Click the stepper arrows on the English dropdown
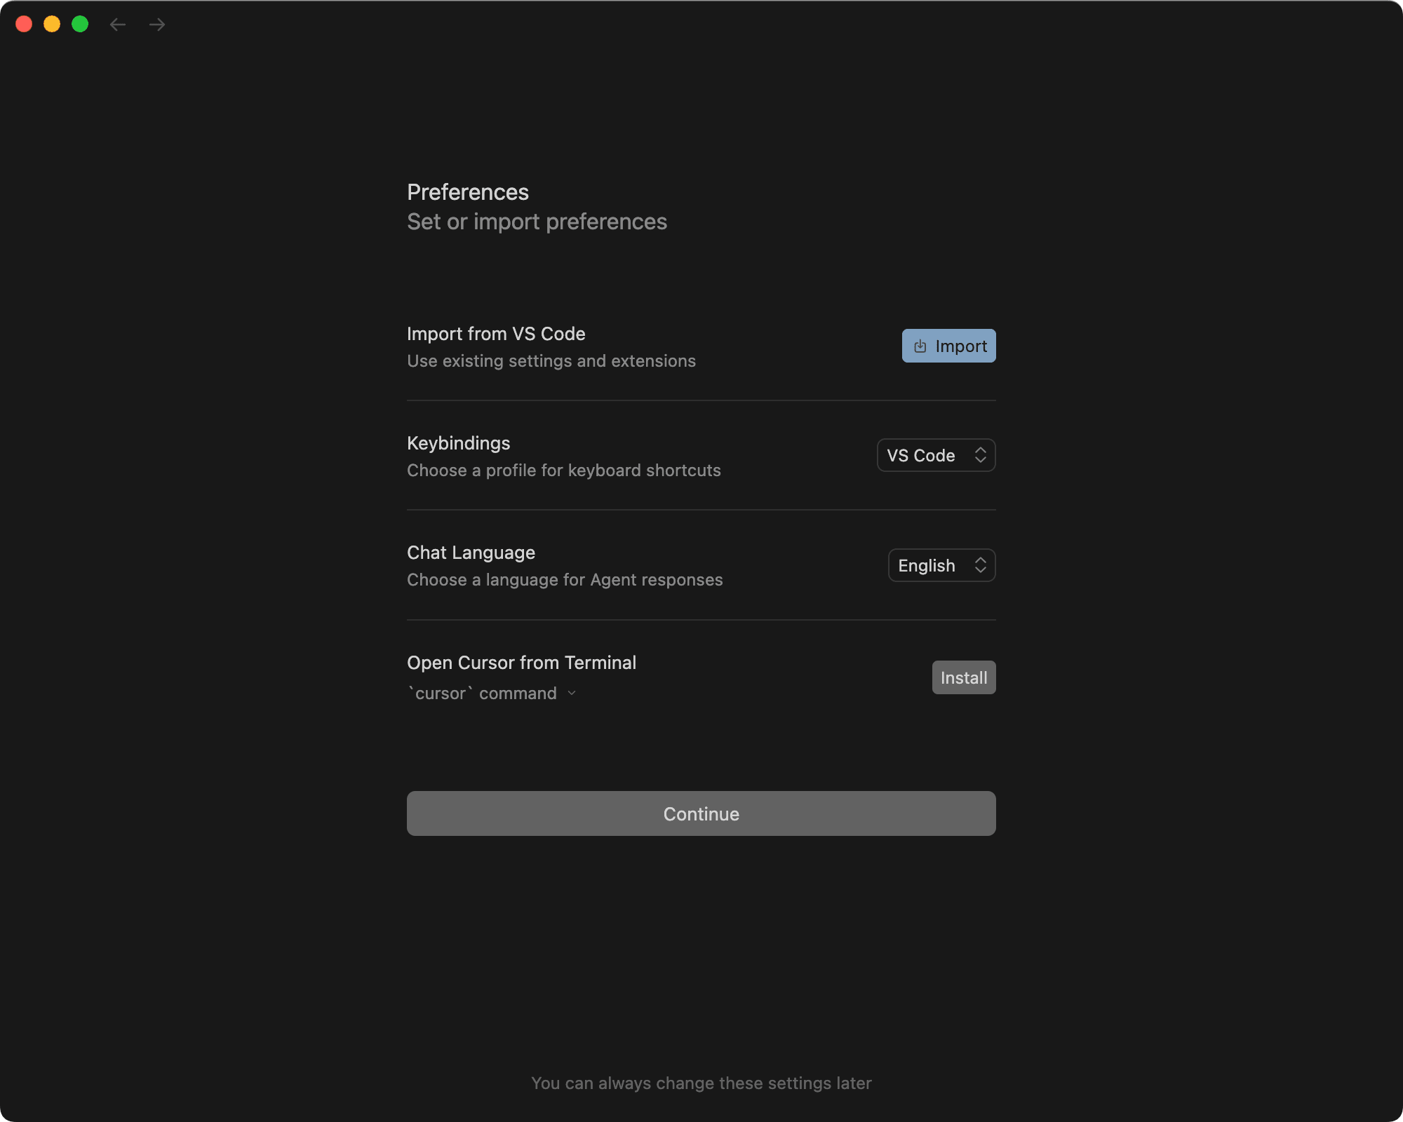 [x=981, y=565]
